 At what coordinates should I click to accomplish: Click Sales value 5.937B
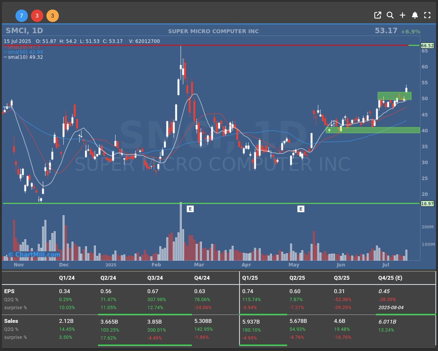[x=251, y=322]
